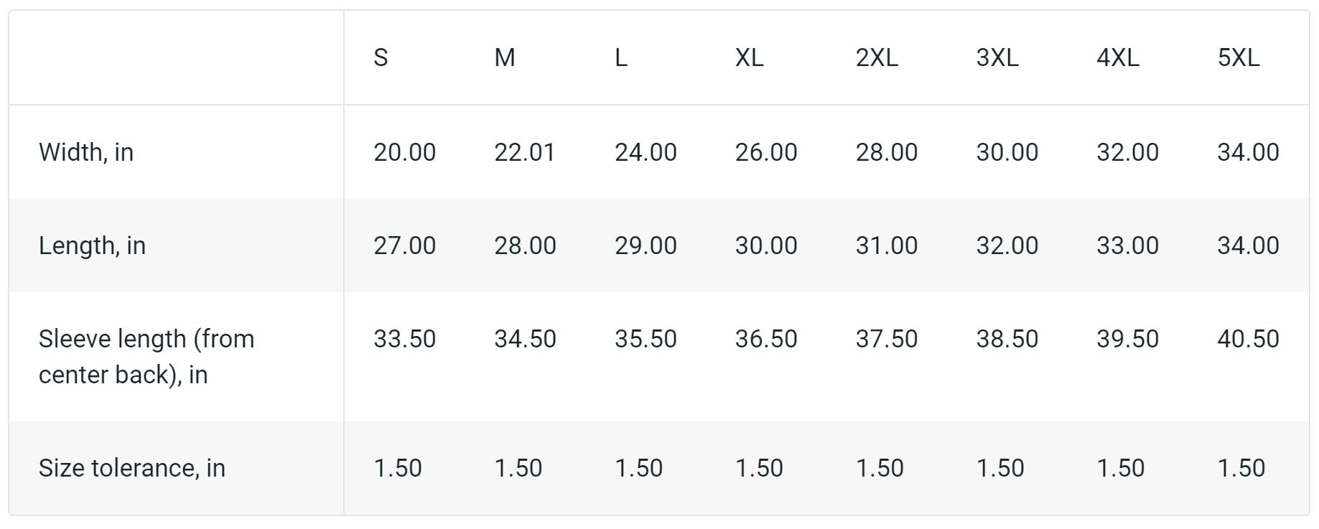Image resolution: width=1319 pixels, height=529 pixels.
Task: Select the 2XL size column header
Action: click(x=876, y=57)
